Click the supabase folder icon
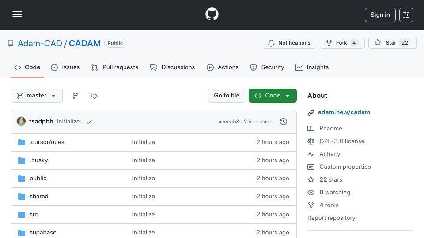424x238 pixels. click(22, 233)
